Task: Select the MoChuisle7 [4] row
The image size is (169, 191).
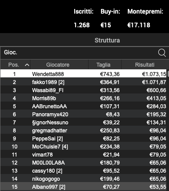Action: coord(84,147)
